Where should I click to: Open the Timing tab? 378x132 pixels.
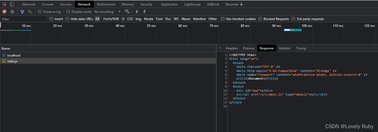click(x=301, y=48)
